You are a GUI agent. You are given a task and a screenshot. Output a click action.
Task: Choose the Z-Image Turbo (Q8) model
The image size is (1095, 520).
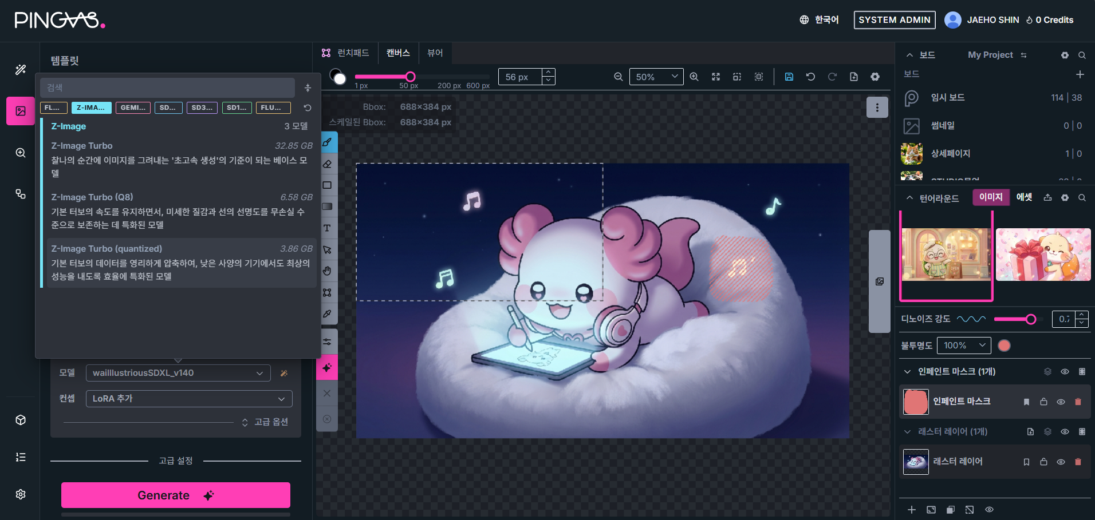tap(182, 212)
